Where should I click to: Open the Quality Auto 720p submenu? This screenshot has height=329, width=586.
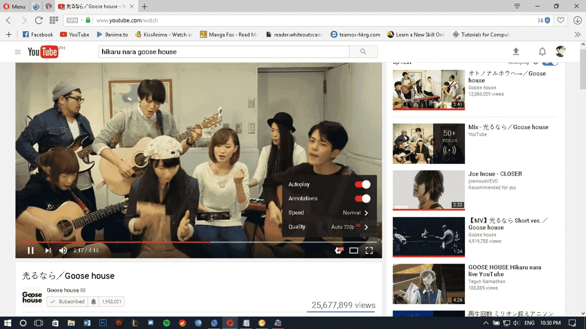pos(329,227)
